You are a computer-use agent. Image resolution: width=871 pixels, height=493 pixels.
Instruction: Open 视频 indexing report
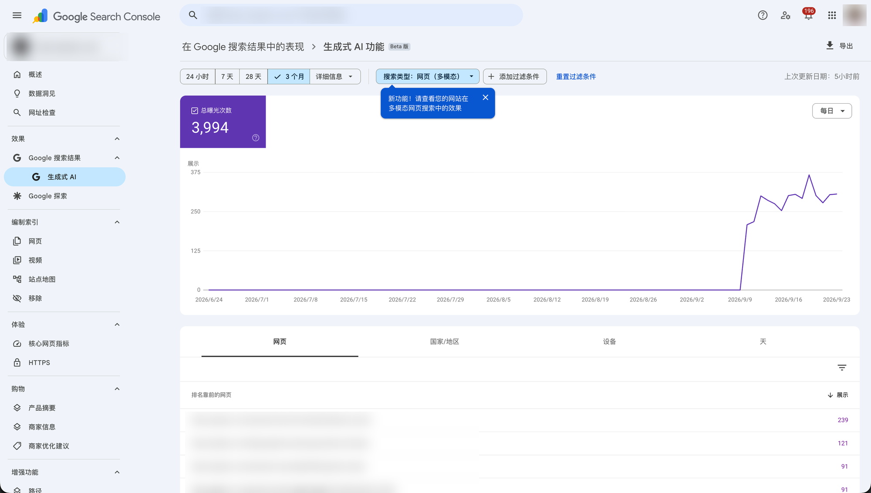coord(64,260)
